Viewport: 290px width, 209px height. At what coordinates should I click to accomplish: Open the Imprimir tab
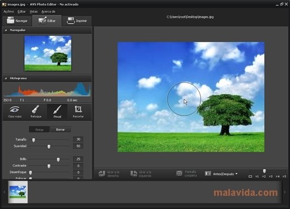coord(77,21)
